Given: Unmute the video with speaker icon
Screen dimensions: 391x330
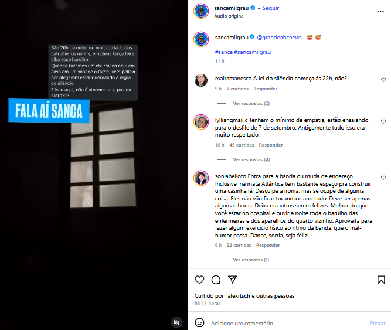Looking at the screenshot, I should 176,322.
